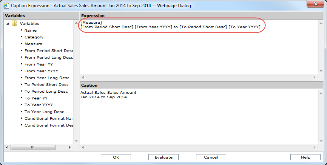Pick the From Year YY variable

point(39,64)
